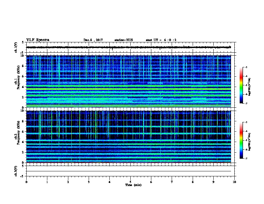Viewport: 264px width, 204px height.
Task: Click the "-3" value atop ch.2 color bar
Action: coord(246,122)
